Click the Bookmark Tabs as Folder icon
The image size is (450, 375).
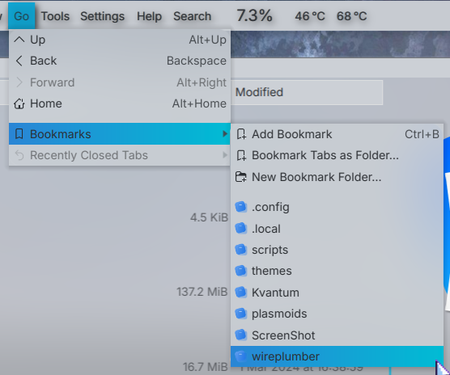point(241,155)
